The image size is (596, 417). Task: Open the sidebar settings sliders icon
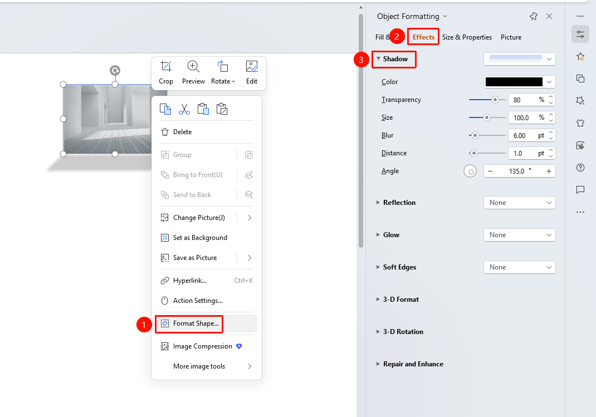(580, 34)
